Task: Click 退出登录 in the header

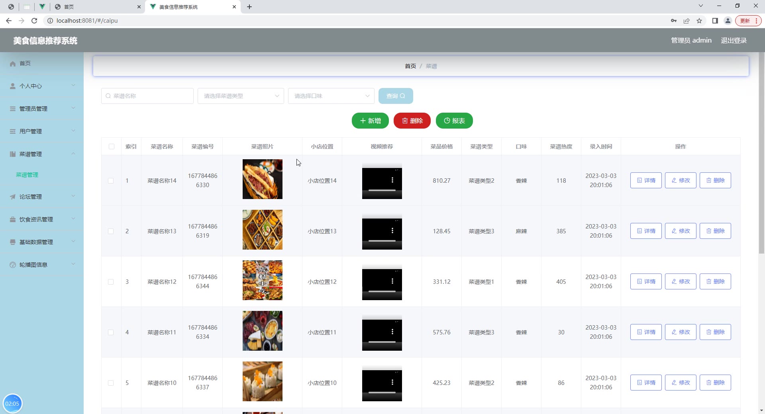Action: pos(734,41)
